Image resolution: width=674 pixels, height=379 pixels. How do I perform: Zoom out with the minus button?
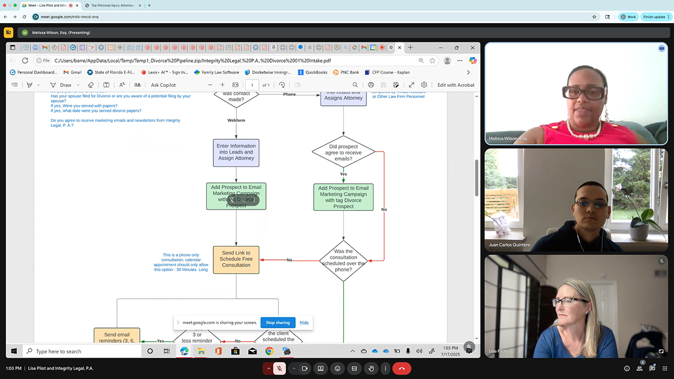point(210,85)
